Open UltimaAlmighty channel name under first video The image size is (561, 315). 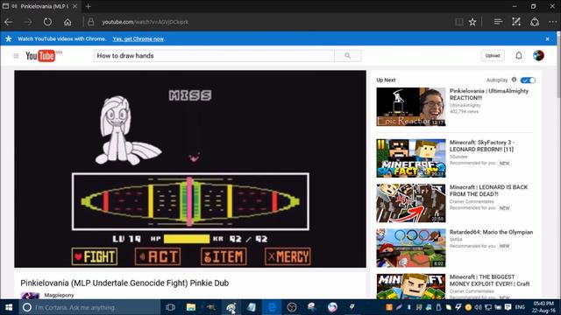(465, 105)
